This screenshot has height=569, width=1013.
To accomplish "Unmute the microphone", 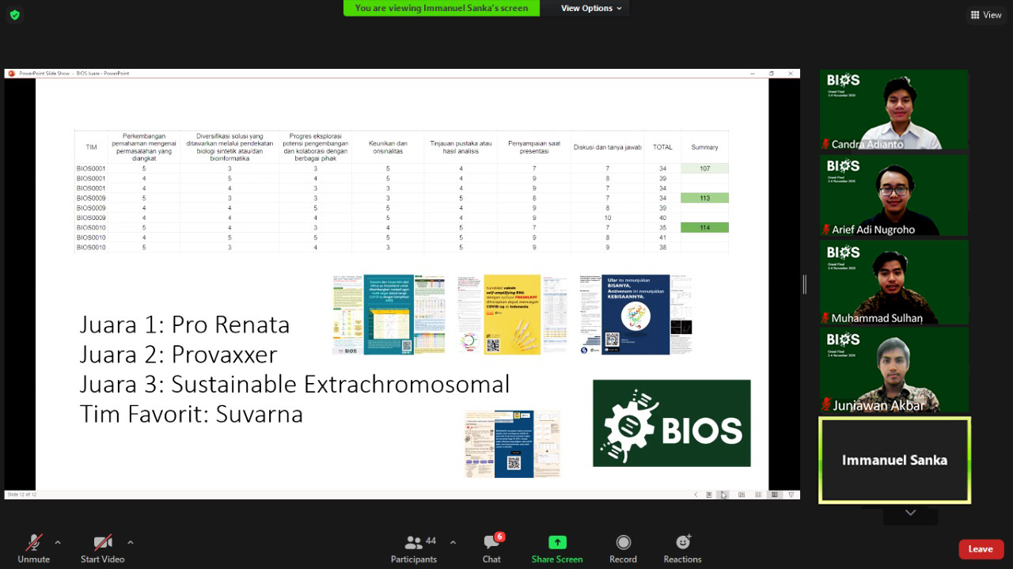I will pyautogui.click(x=33, y=548).
